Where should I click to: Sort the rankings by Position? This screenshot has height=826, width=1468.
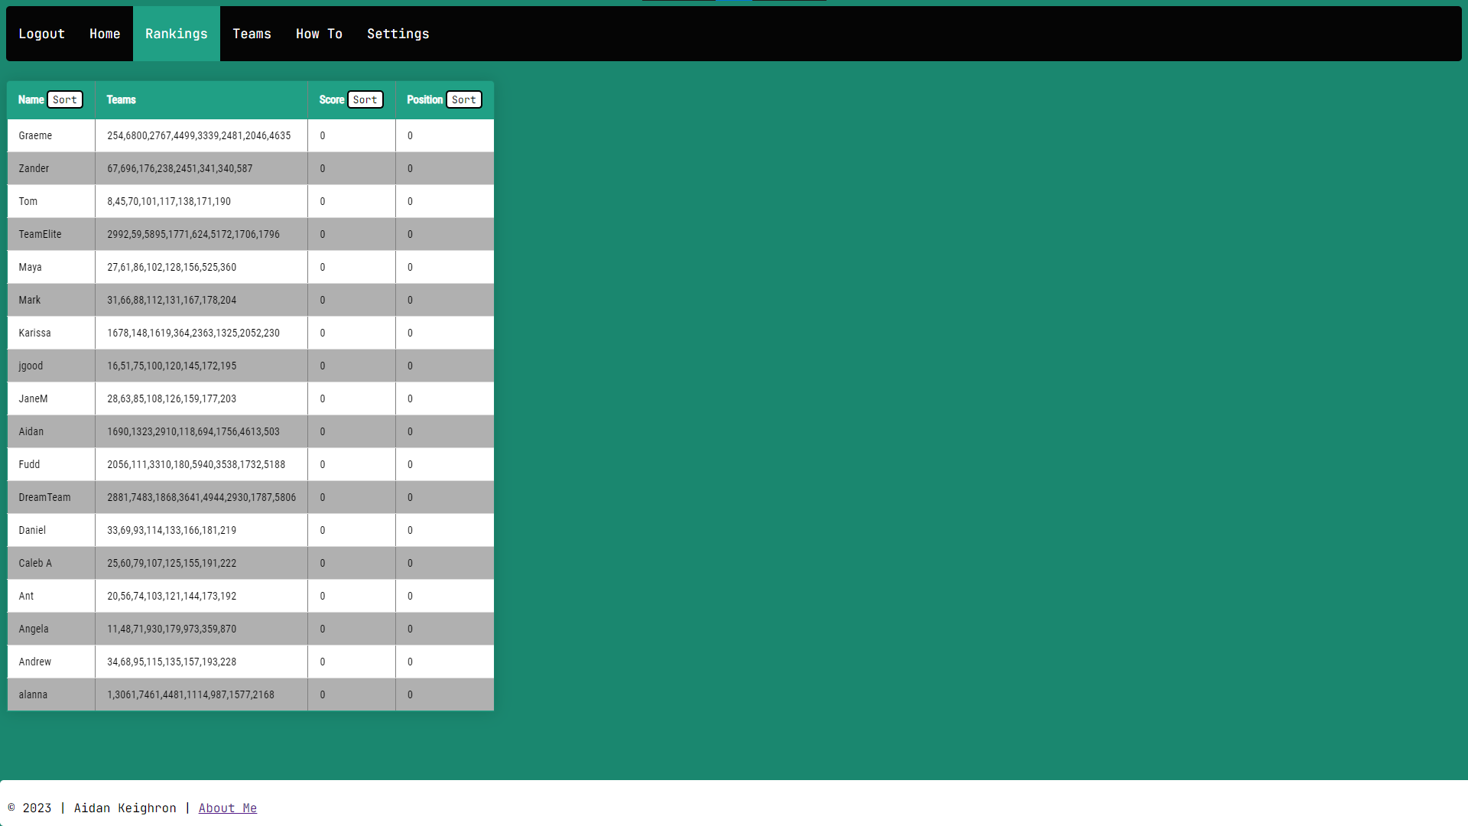[464, 99]
